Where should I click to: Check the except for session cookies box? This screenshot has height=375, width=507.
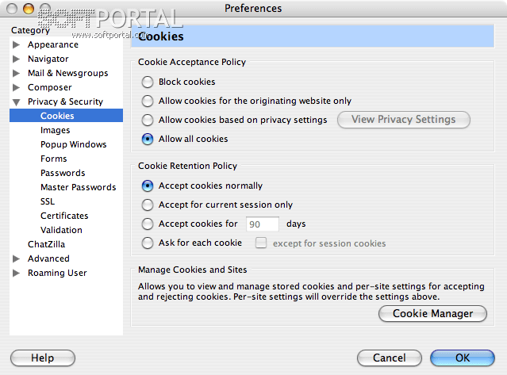260,243
